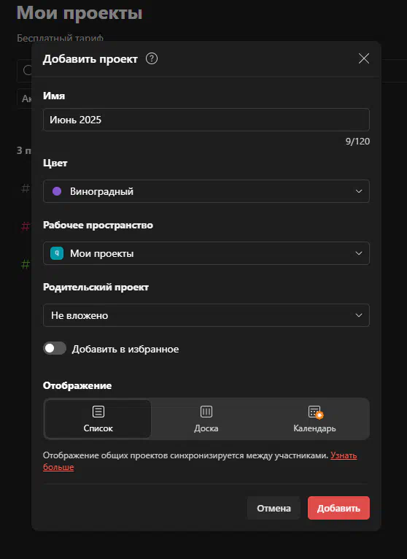Open the Цвет dropdown chevron
This screenshot has height=559, width=407.
click(x=359, y=191)
